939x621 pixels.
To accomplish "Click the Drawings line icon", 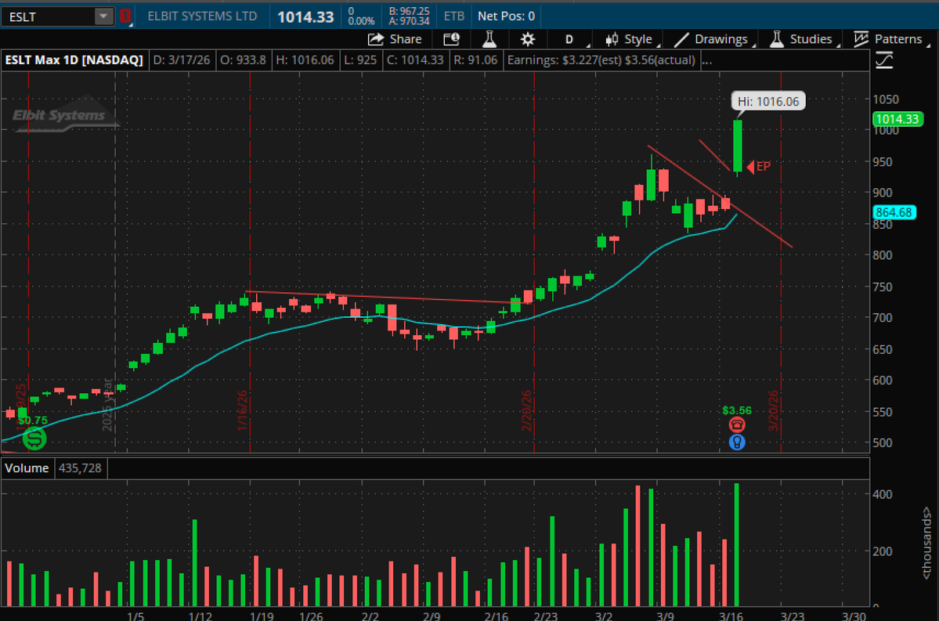I will 681,39.
